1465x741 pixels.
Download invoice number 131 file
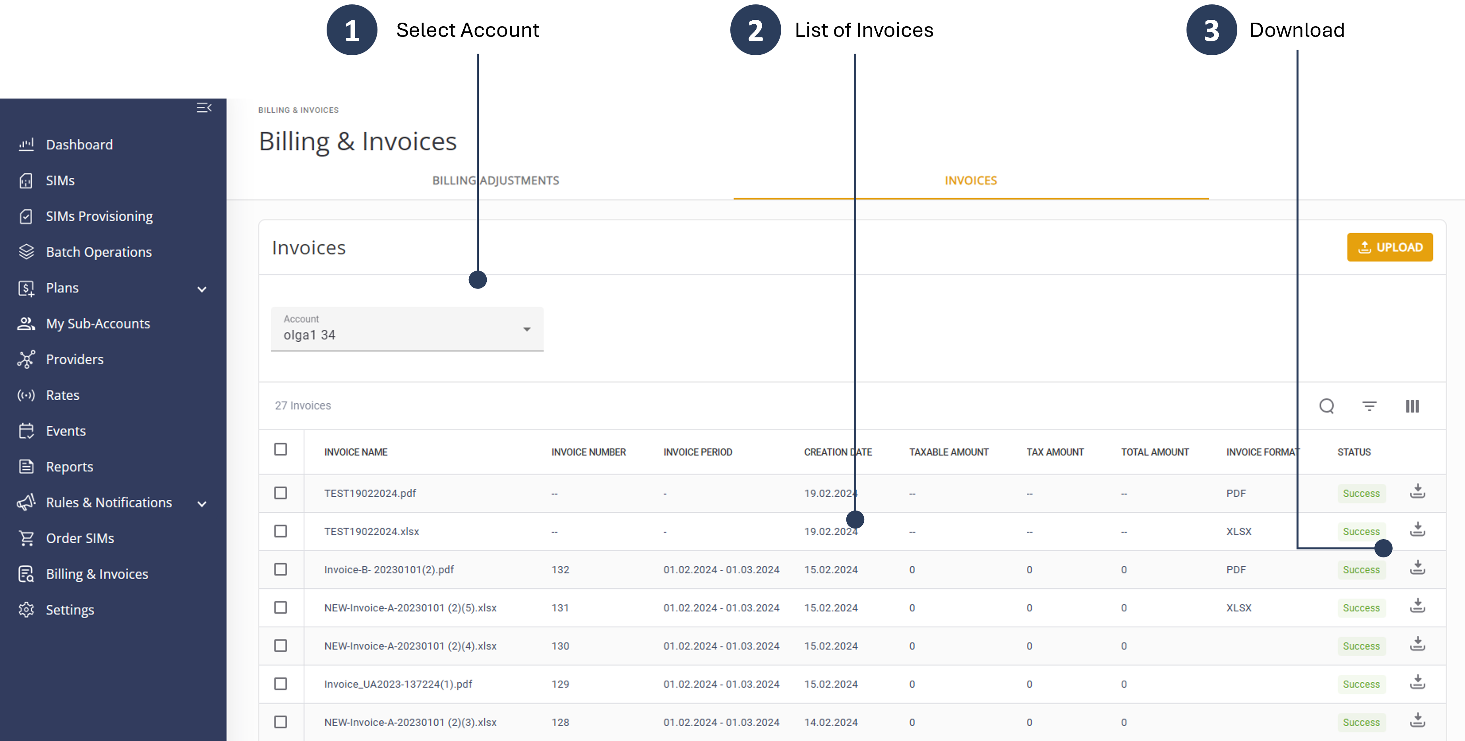[1417, 606]
